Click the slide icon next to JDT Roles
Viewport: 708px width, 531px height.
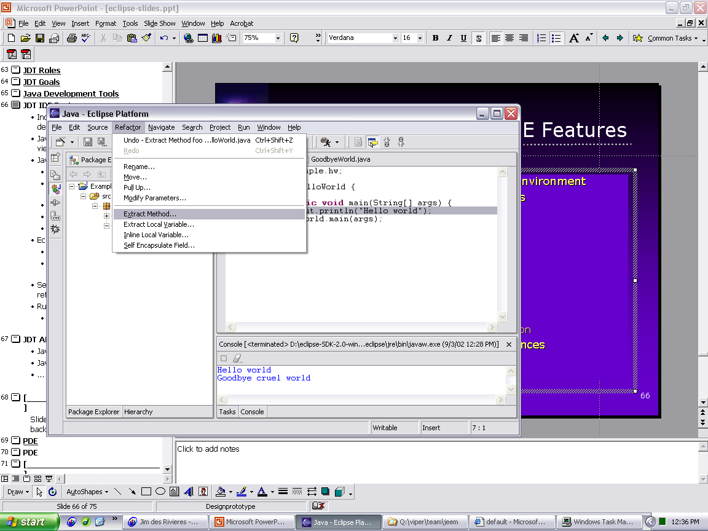click(16, 69)
